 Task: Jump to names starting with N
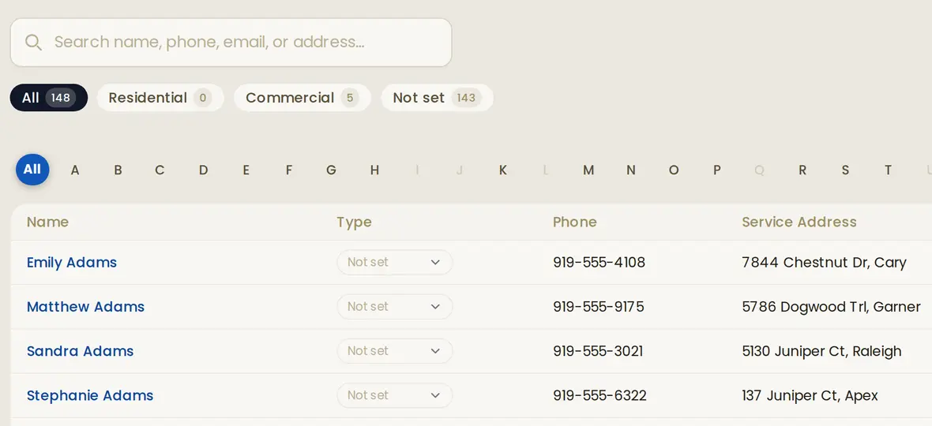[631, 170]
